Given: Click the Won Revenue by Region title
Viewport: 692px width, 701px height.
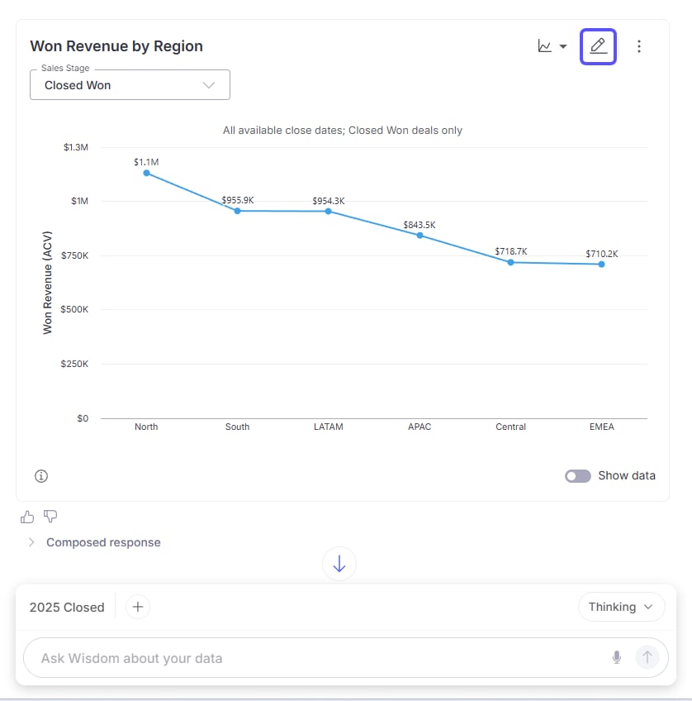Looking at the screenshot, I should tap(116, 46).
